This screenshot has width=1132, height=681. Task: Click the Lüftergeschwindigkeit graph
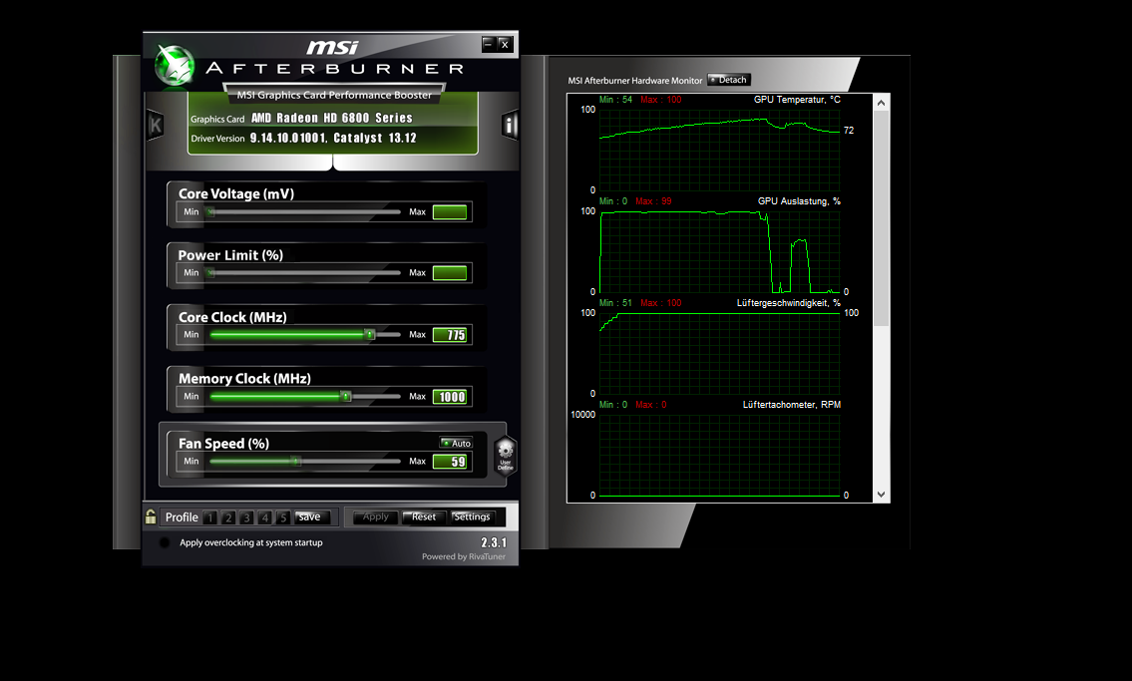720,354
